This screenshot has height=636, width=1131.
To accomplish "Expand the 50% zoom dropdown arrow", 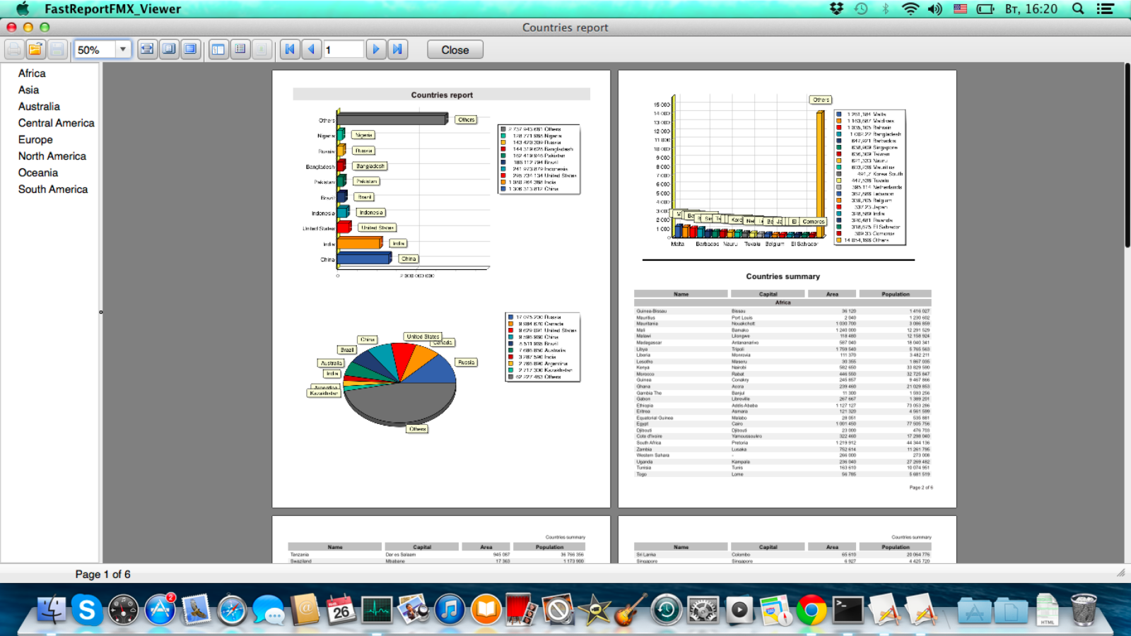I will tap(123, 49).
